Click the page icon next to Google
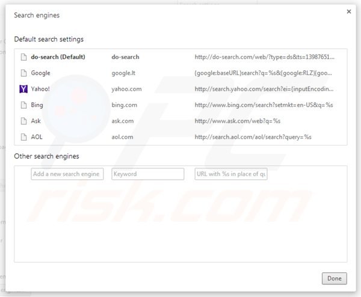Image resolution: width=361 pixels, height=297 pixels. [x=23, y=73]
